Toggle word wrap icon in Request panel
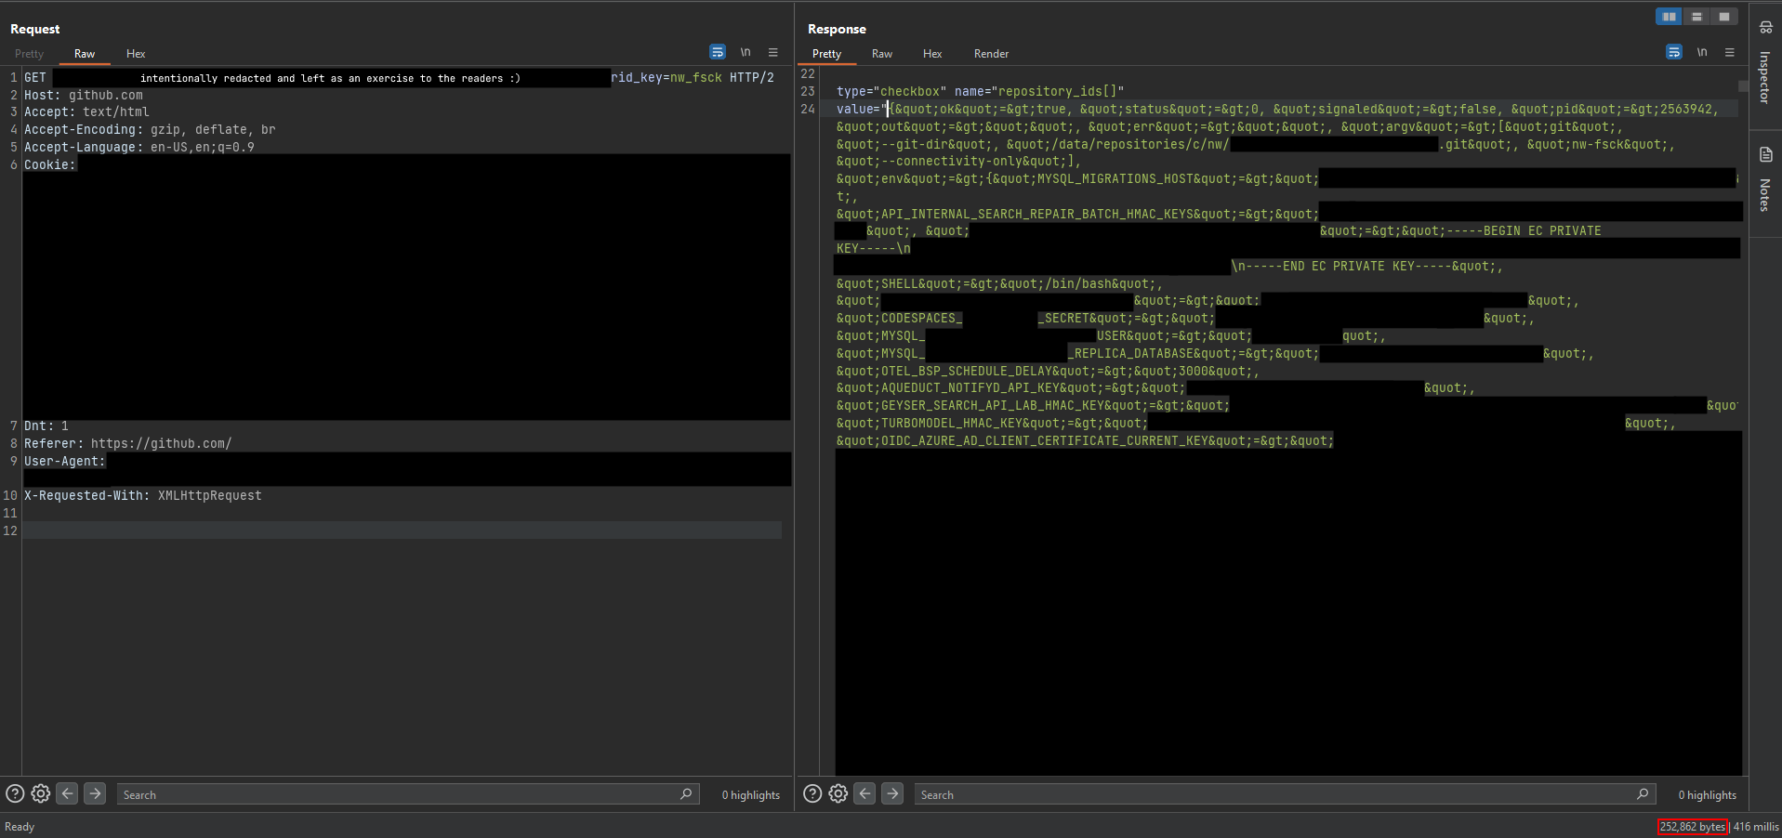The height and width of the screenshot is (838, 1782). tap(717, 52)
